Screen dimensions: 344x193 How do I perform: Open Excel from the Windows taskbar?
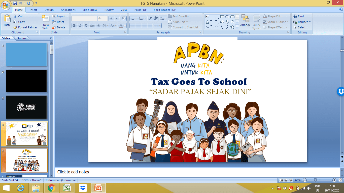coord(67,188)
